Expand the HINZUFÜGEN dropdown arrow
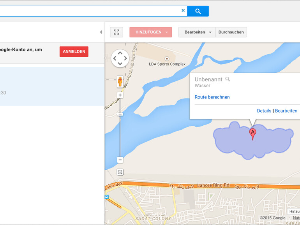The width and height of the screenshot is (300, 225). pyautogui.click(x=167, y=32)
